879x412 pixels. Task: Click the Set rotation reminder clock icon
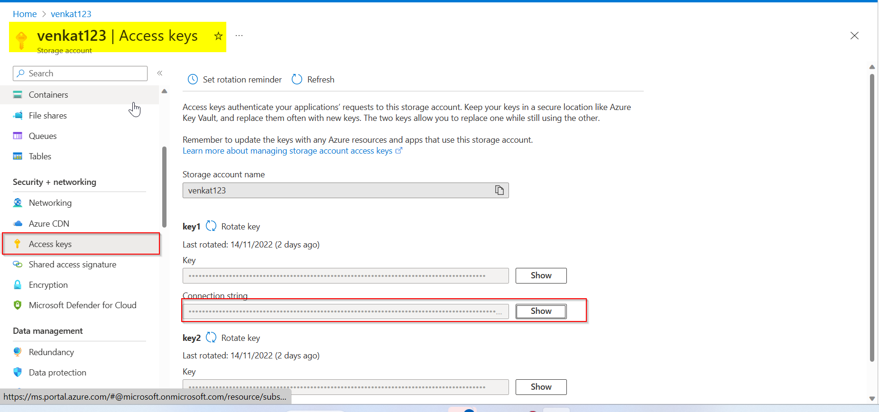(193, 80)
